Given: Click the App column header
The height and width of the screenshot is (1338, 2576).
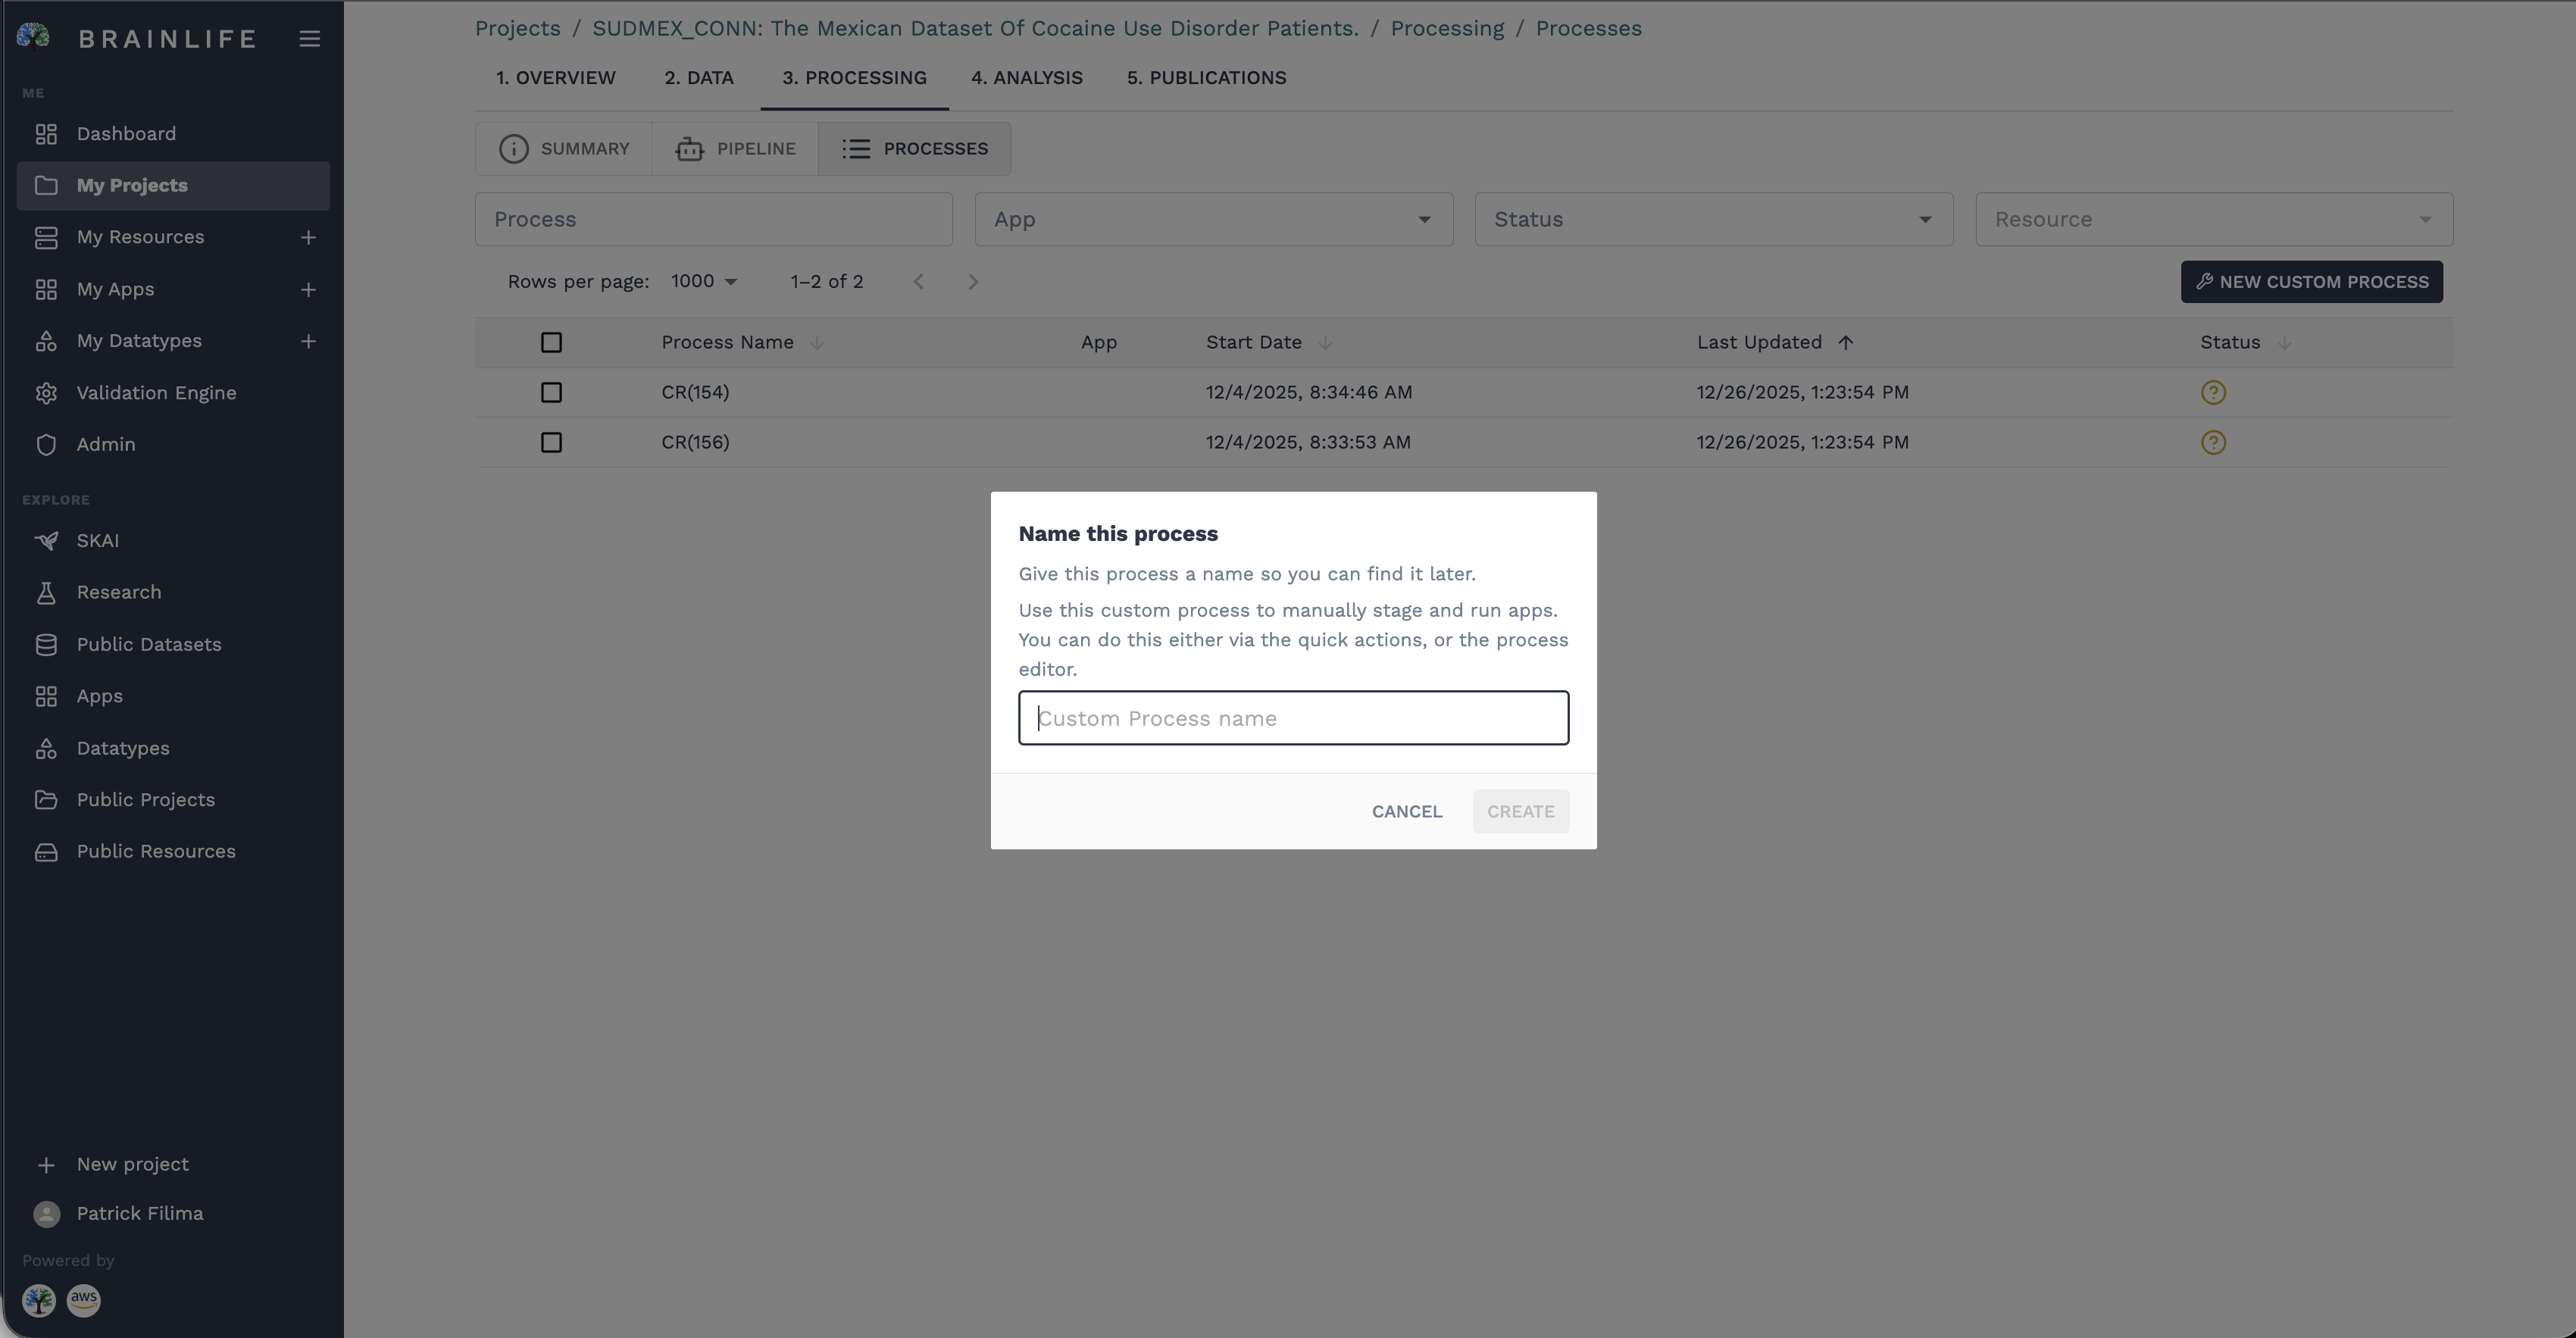Looking at the screenshot, I should tap(1099, 343).
